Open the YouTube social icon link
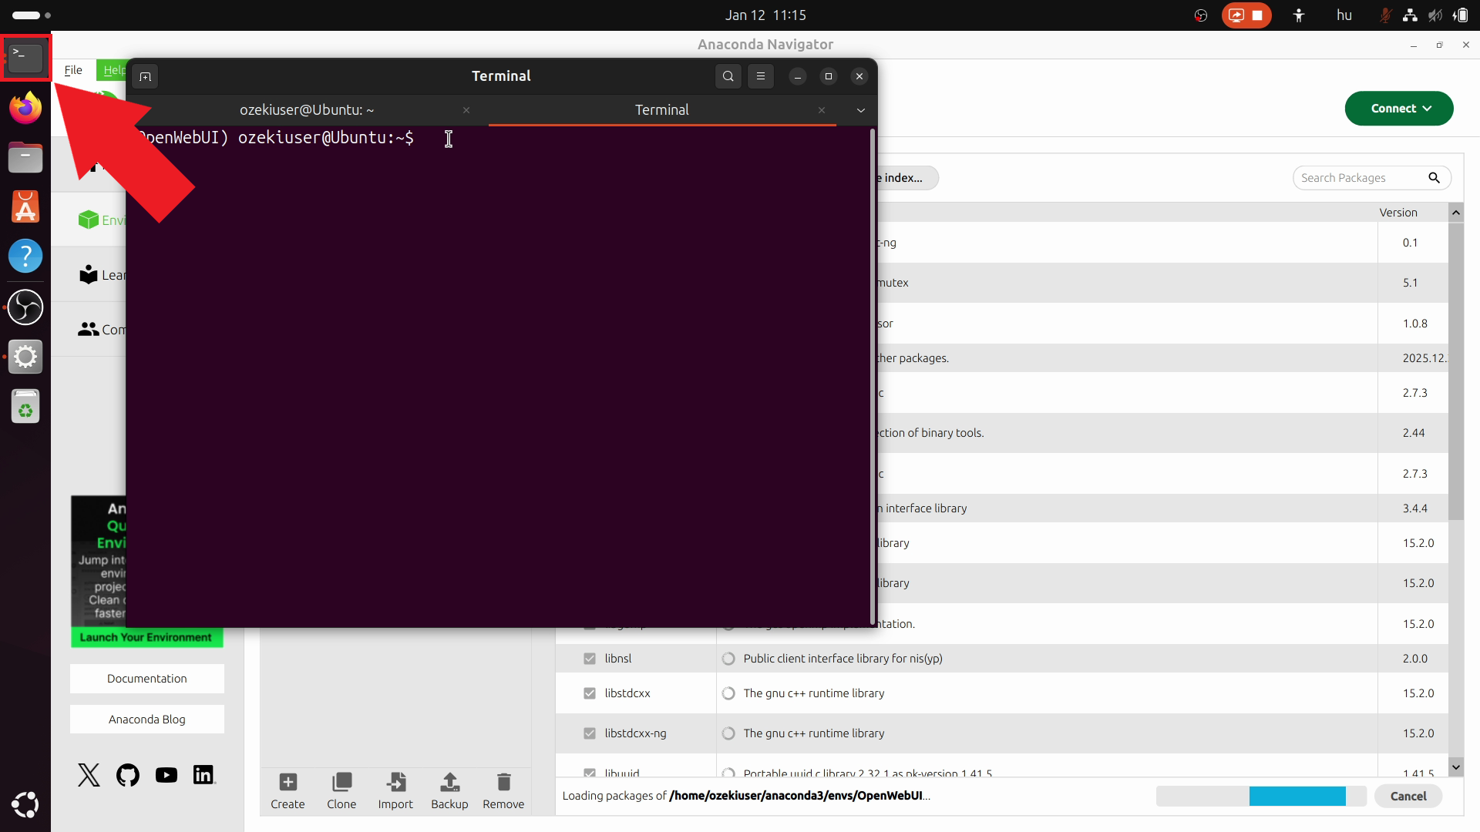Image resolution: width=1480 pixels, height=832 pixels. tap(166, 775)
